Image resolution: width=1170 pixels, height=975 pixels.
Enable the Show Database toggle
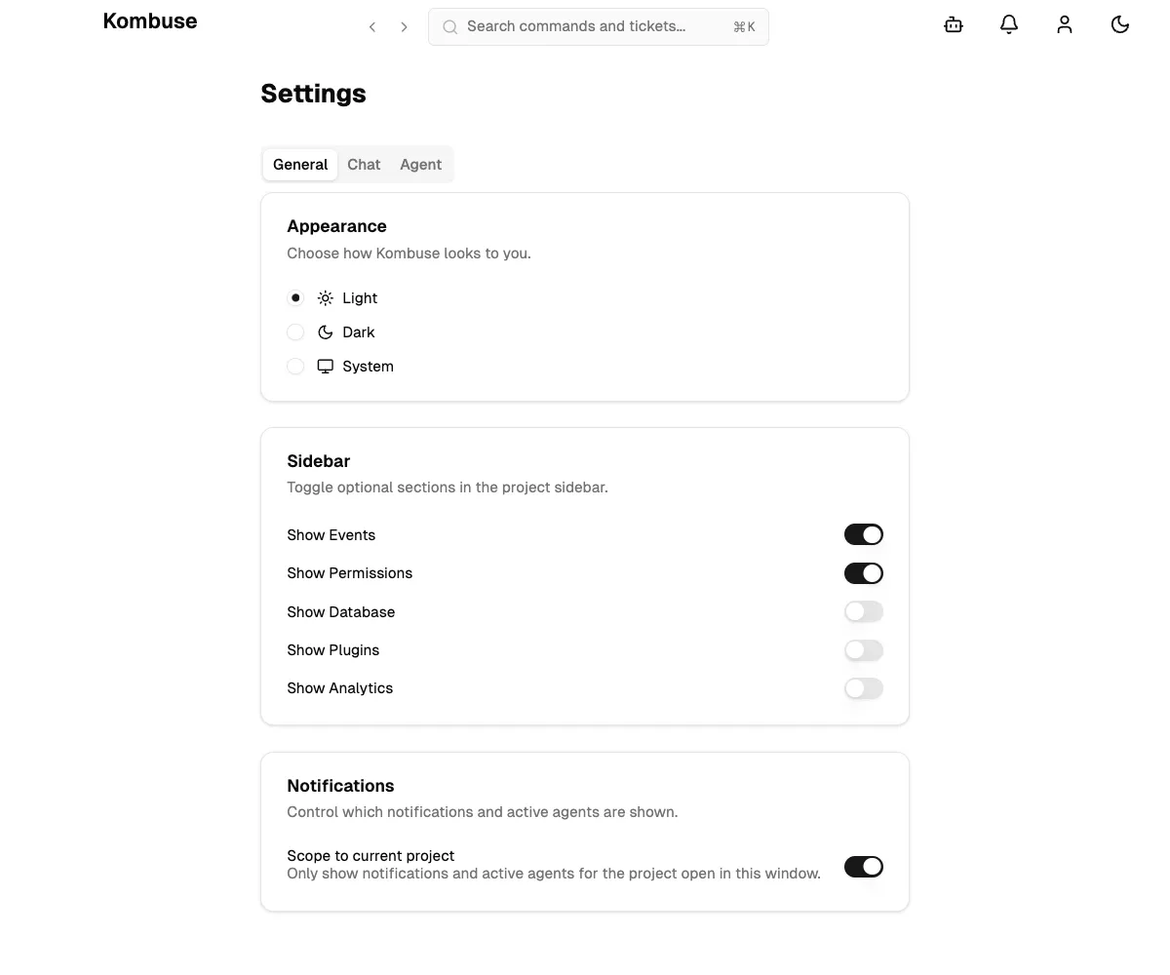coord(864,611)
